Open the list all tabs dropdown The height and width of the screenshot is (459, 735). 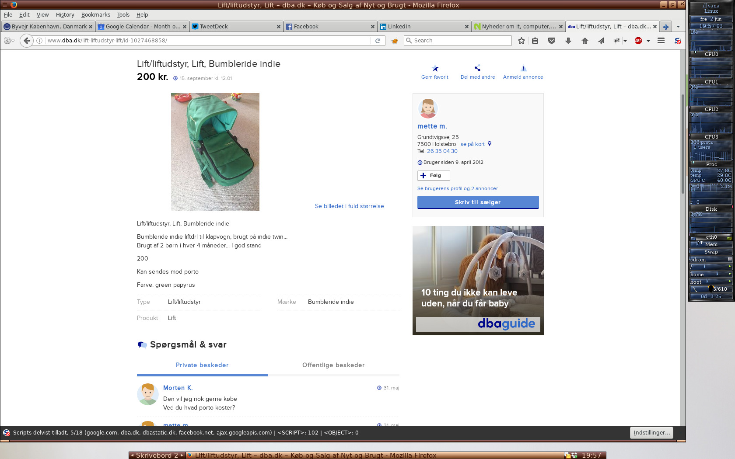678,27
